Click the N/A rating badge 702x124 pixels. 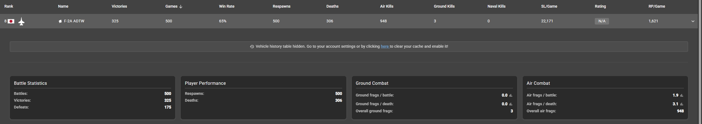[x=602, y=21]
